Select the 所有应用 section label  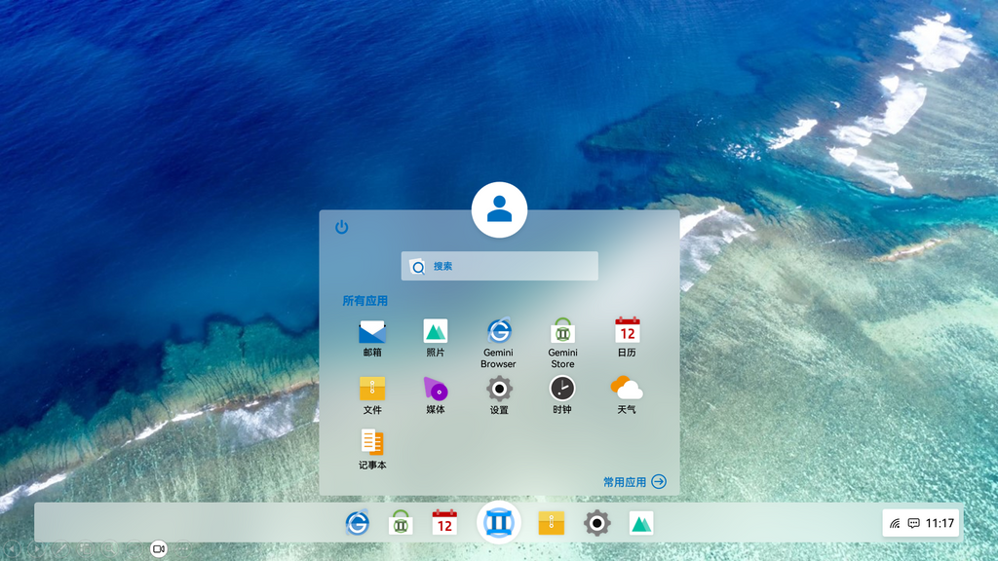[364, 301]
